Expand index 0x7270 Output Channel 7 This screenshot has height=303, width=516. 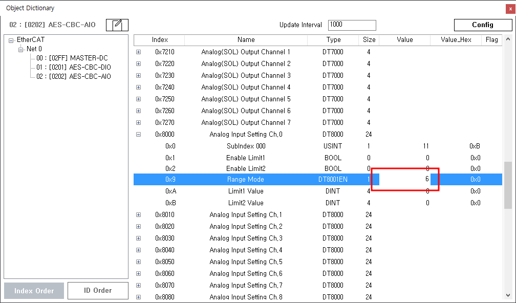138,123
